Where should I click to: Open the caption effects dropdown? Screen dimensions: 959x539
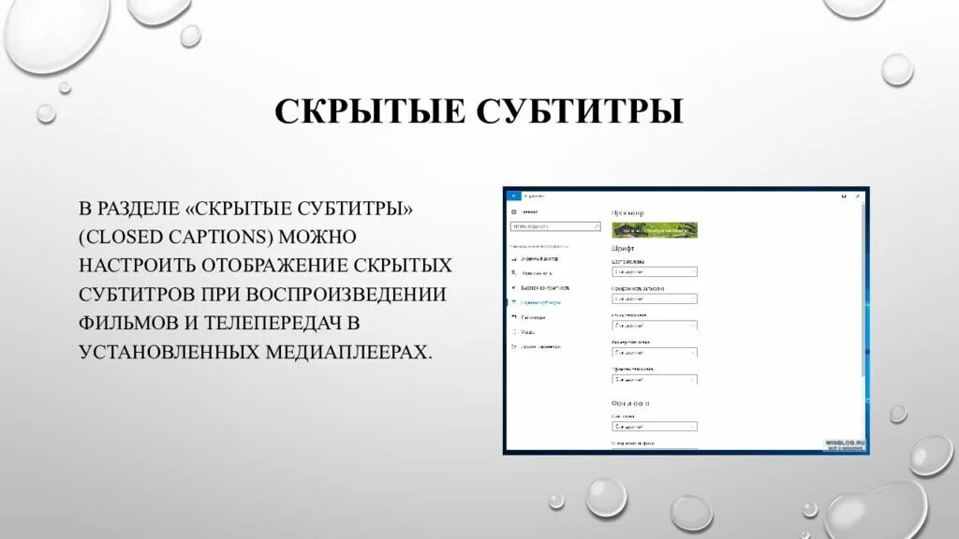point(655,380)
